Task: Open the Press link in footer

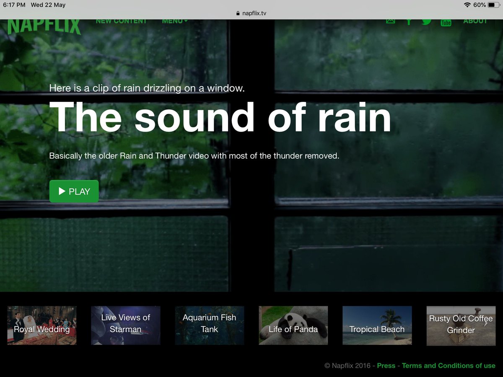Action: [386, 366]
